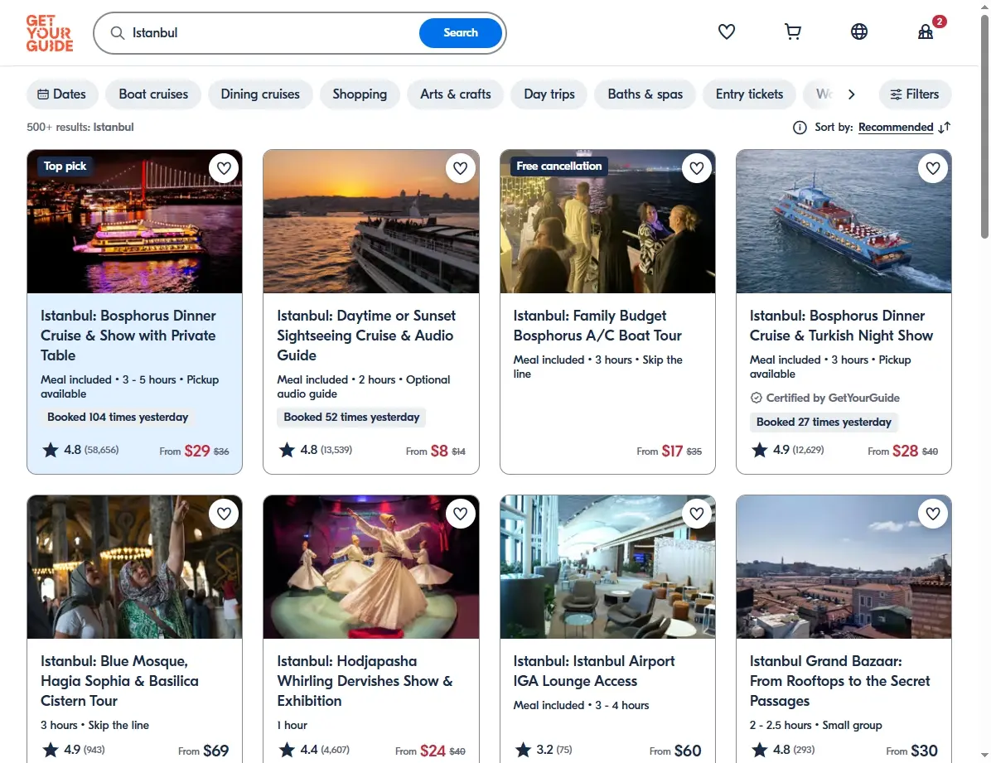The width and height of the screenshot is (991, 763).
Task: Favorite the Grand Bazaar Rooftops tour
Action: pos(933,514)
